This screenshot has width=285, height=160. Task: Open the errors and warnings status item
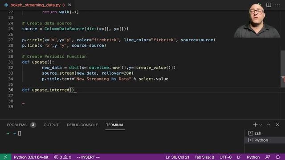[63, 157]
